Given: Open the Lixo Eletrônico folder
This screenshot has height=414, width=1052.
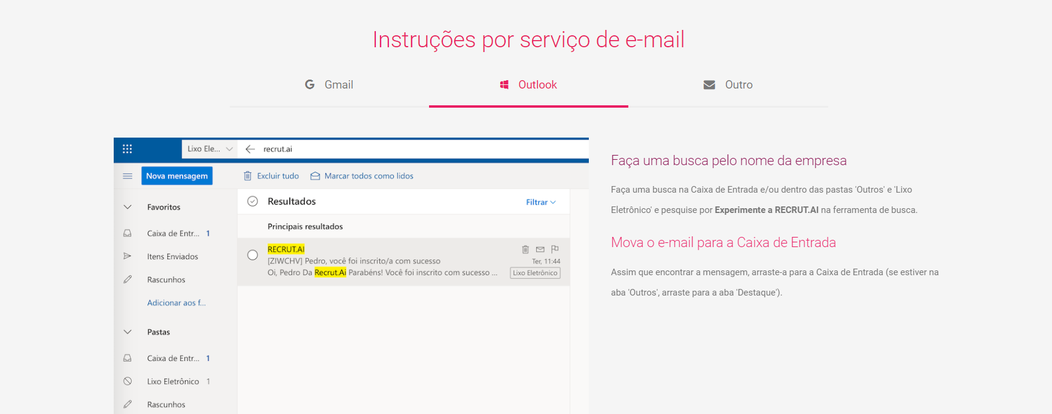Looking at the screenshot, I should (173, 382).
